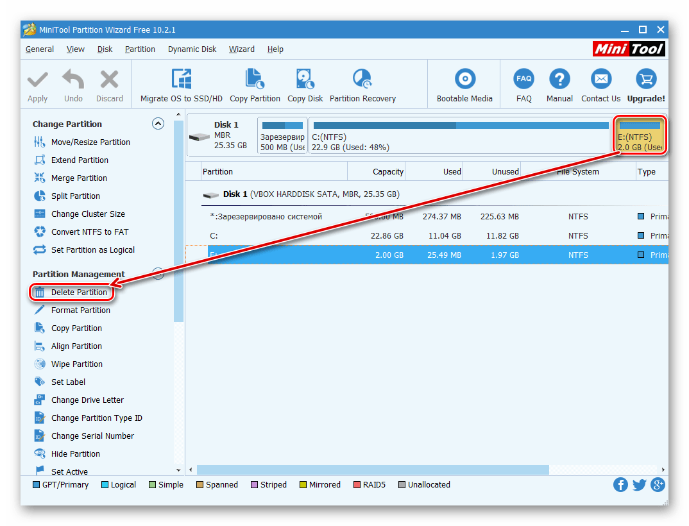Click the Upgrade! shopping cart icon

(645, 79)
